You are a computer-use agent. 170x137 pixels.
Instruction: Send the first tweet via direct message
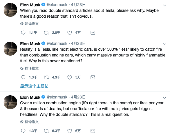pos(93,33)
